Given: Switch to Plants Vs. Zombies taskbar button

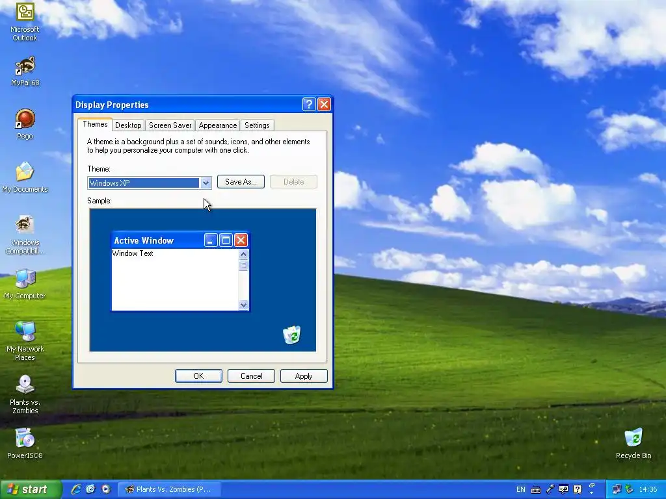Looking at the screenshot, I should (x=168, y=490).
